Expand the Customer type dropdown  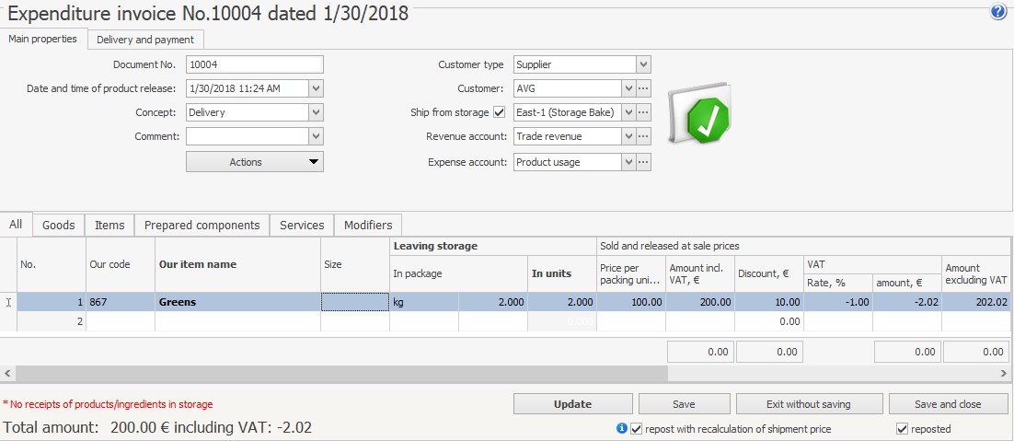point(644,64)
